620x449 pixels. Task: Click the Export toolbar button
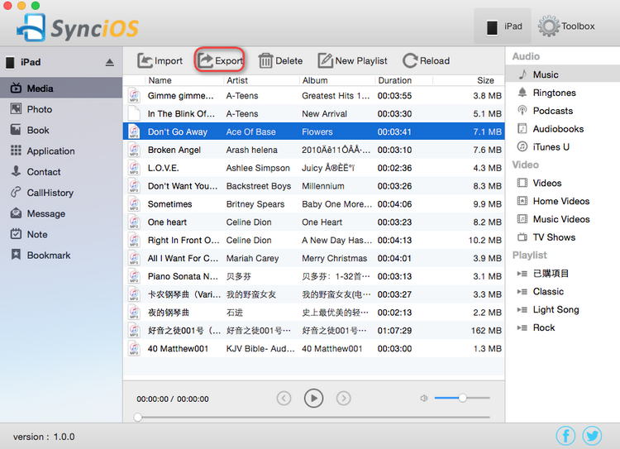(x=220, y=60)
